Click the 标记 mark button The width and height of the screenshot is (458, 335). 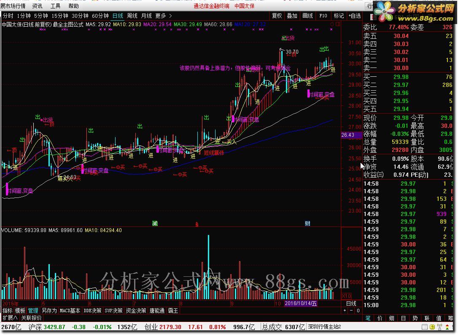click(339, 16)
